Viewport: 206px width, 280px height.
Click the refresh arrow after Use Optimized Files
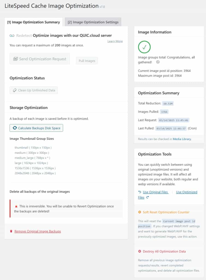tap(148, 197)
